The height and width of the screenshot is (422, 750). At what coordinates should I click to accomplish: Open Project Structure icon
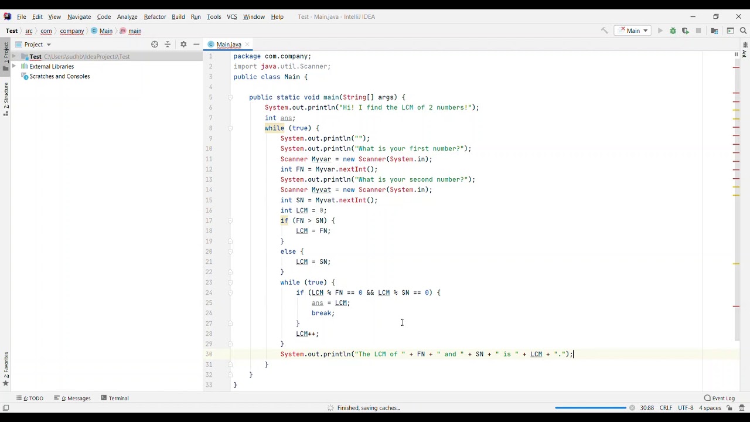coord(715,30)
